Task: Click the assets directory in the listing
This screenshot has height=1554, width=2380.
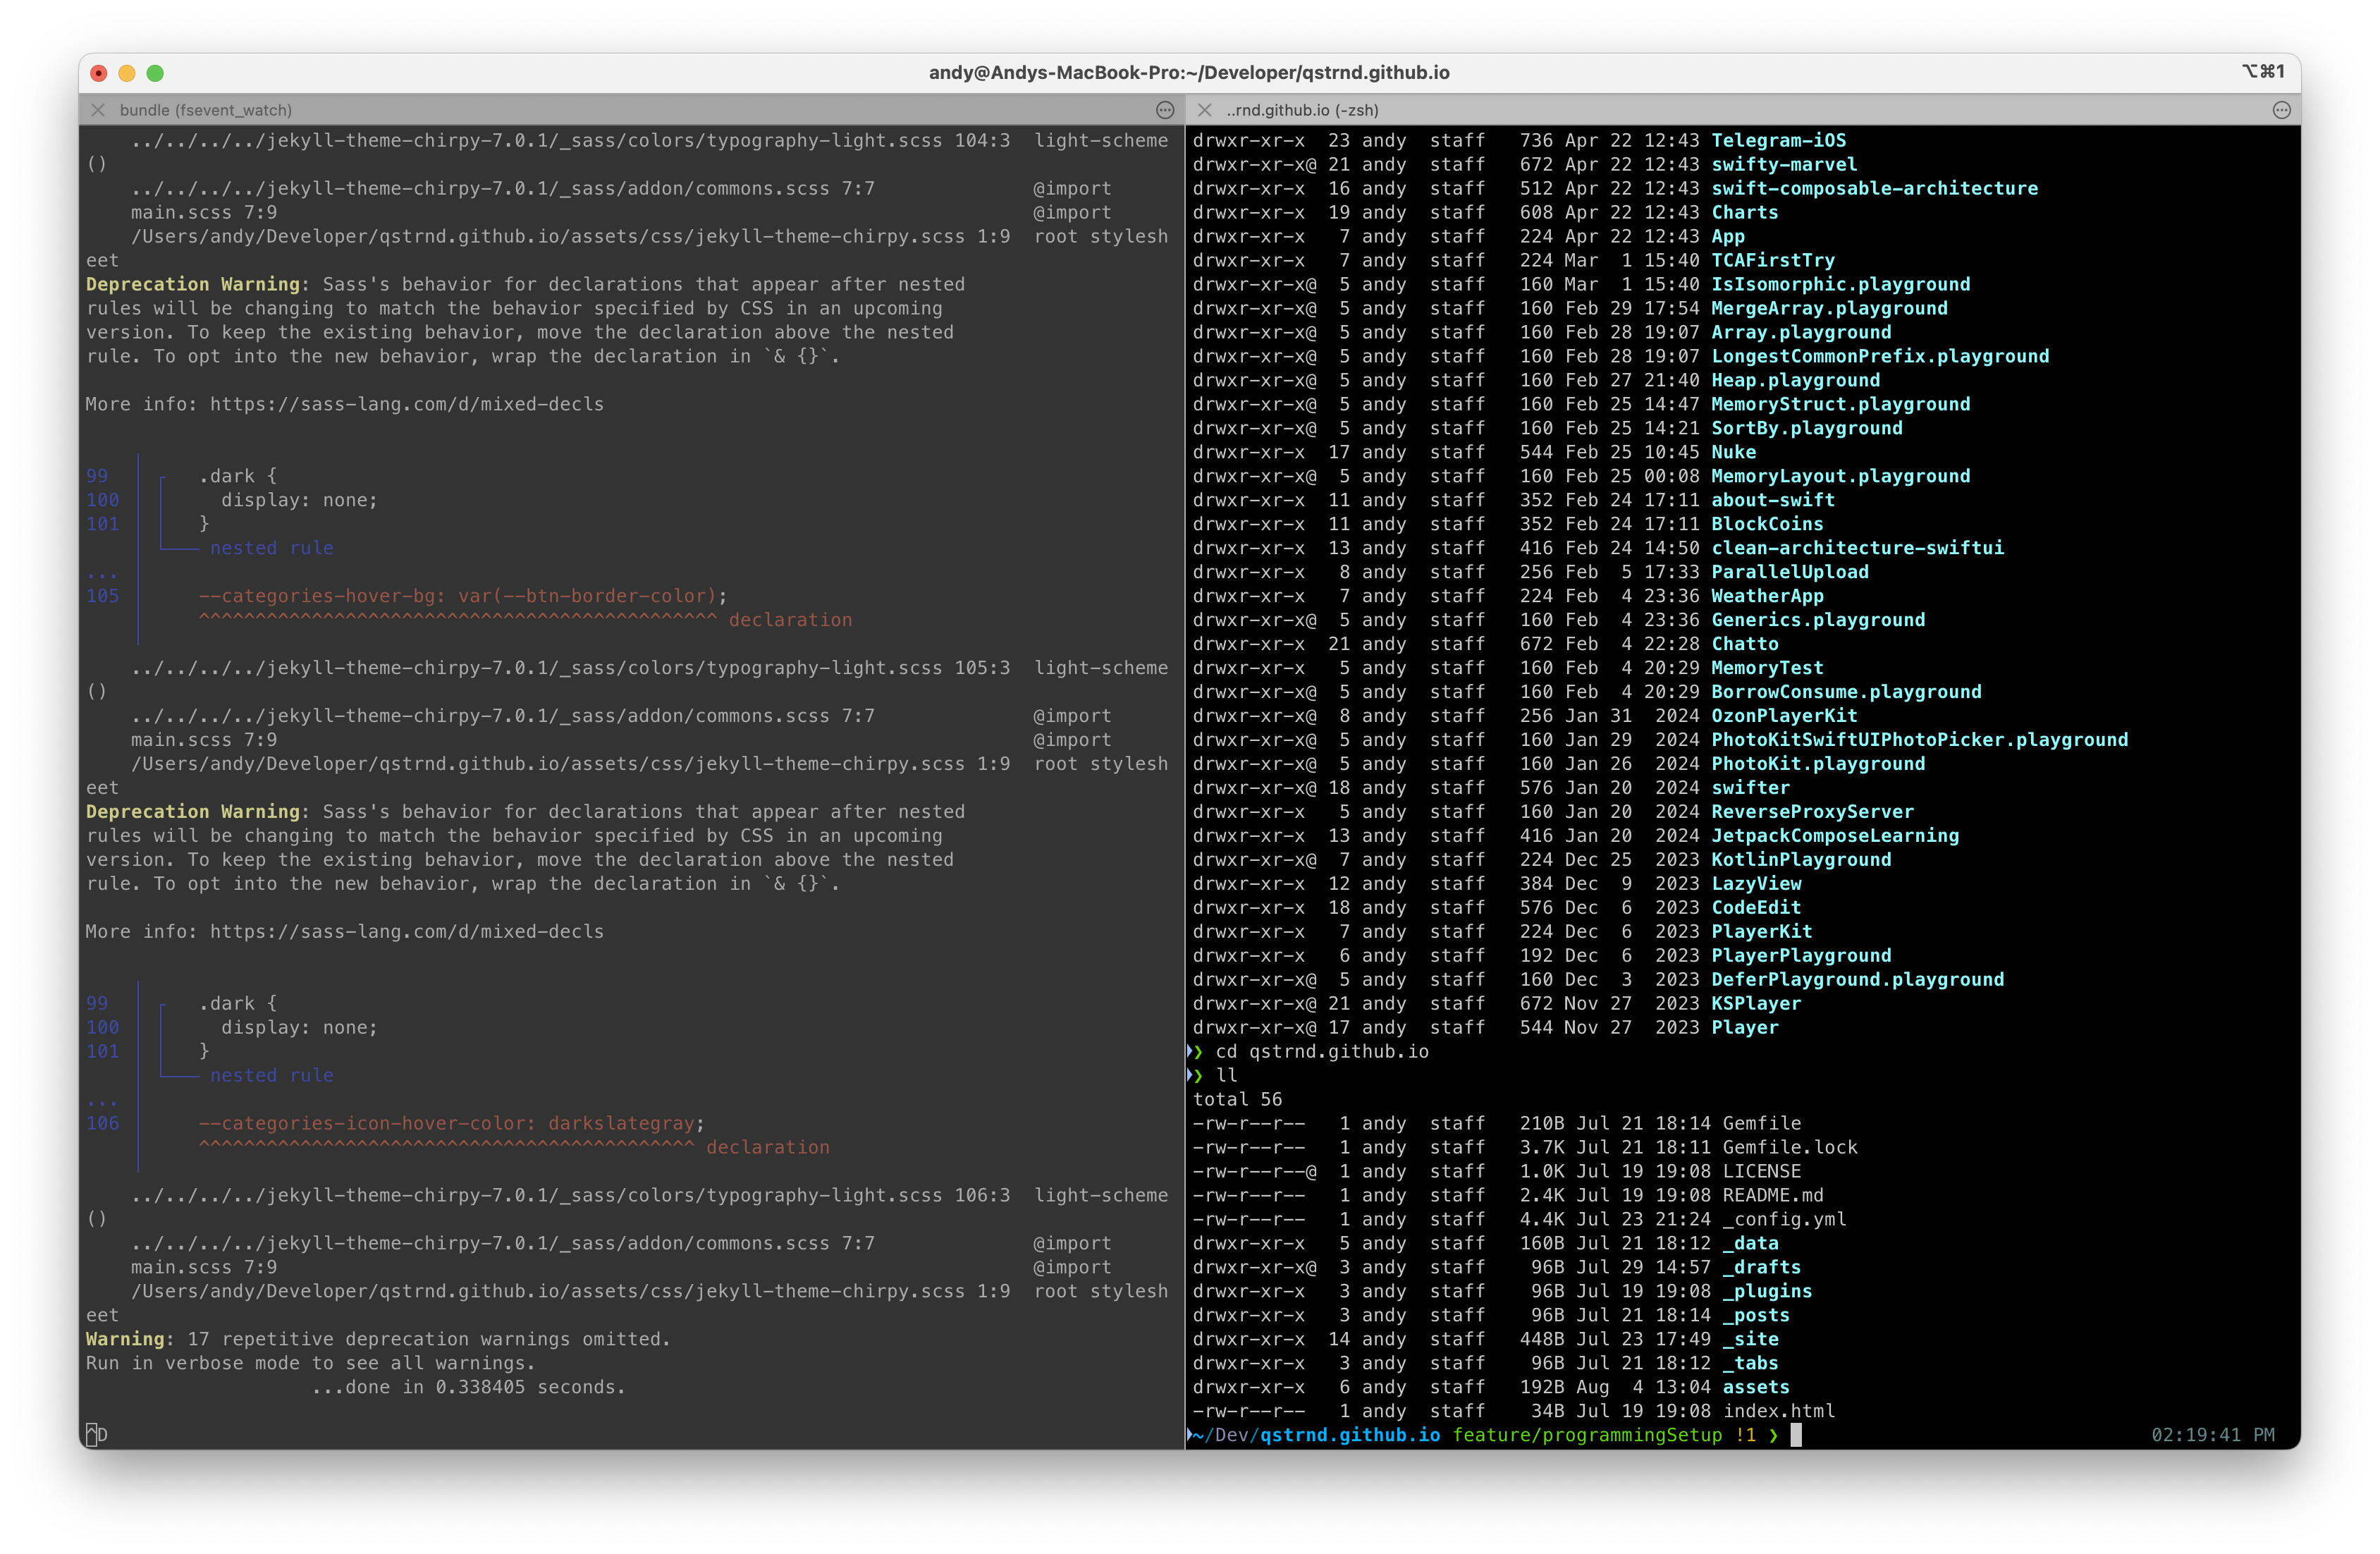Action: tap(1755, 1387)
